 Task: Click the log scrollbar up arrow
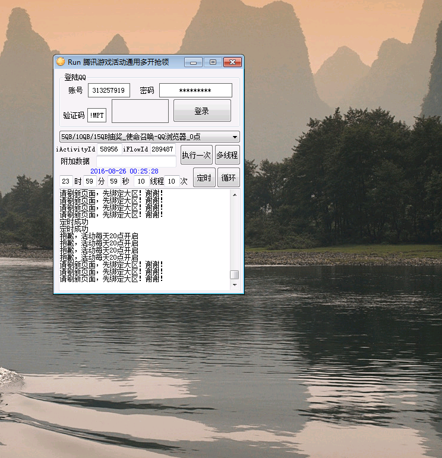[235, 195]
